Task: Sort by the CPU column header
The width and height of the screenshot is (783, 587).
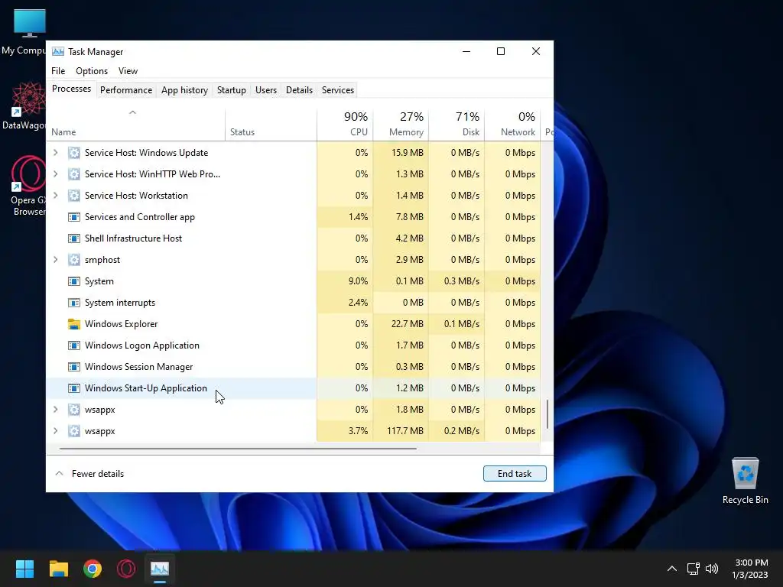Action: click(345, 125)
